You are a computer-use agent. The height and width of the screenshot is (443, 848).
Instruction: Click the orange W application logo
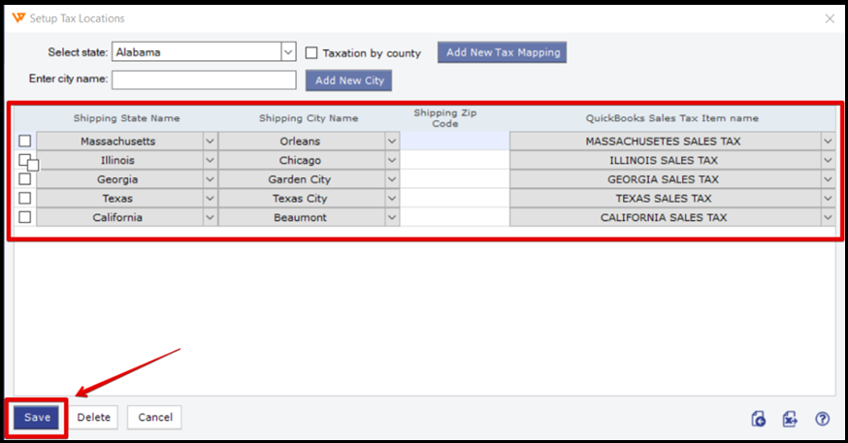coord(18,17)
